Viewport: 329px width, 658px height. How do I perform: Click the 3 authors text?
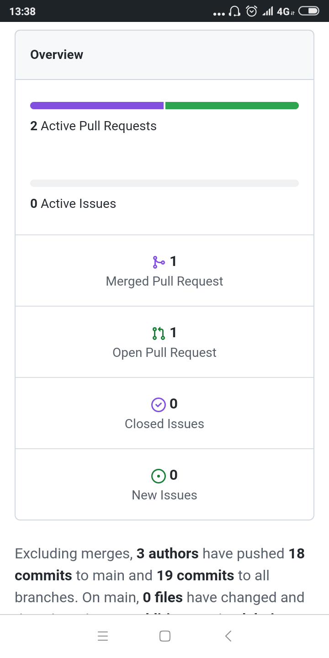167,553
